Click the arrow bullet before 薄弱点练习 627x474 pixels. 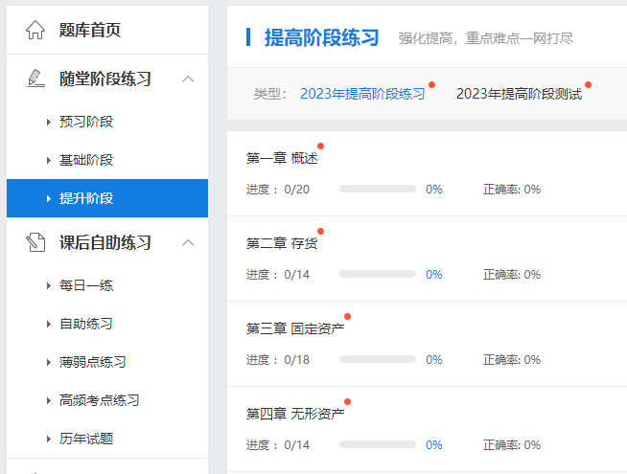point(48,362)
